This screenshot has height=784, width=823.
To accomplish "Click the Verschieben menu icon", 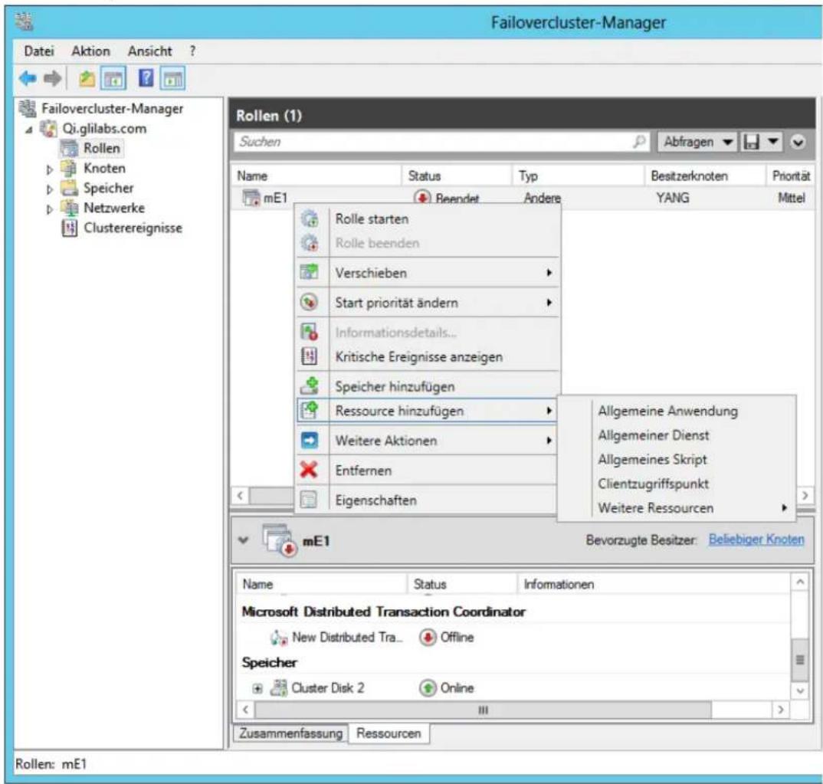I will point(309,272).
